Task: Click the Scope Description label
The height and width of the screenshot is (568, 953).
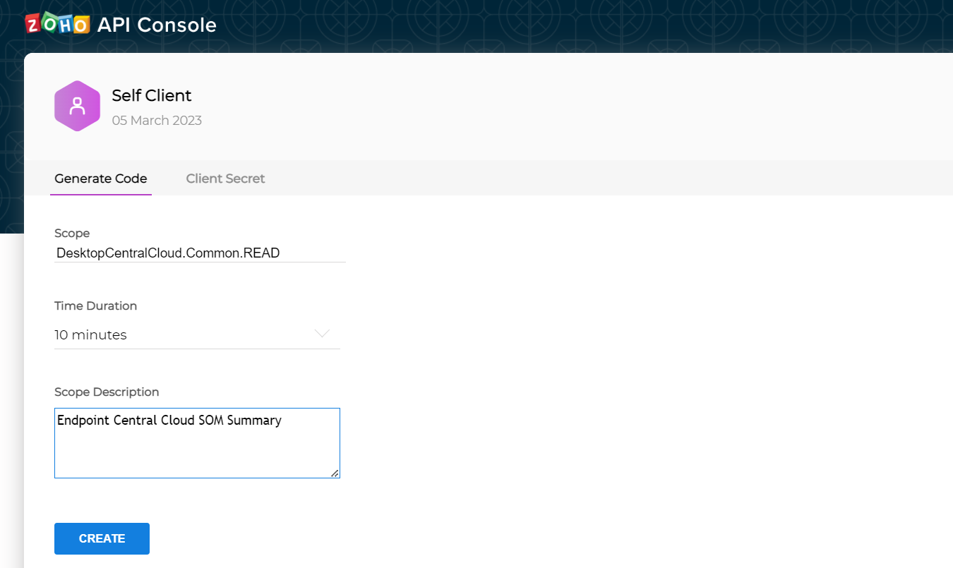Action: click(107, 392)
